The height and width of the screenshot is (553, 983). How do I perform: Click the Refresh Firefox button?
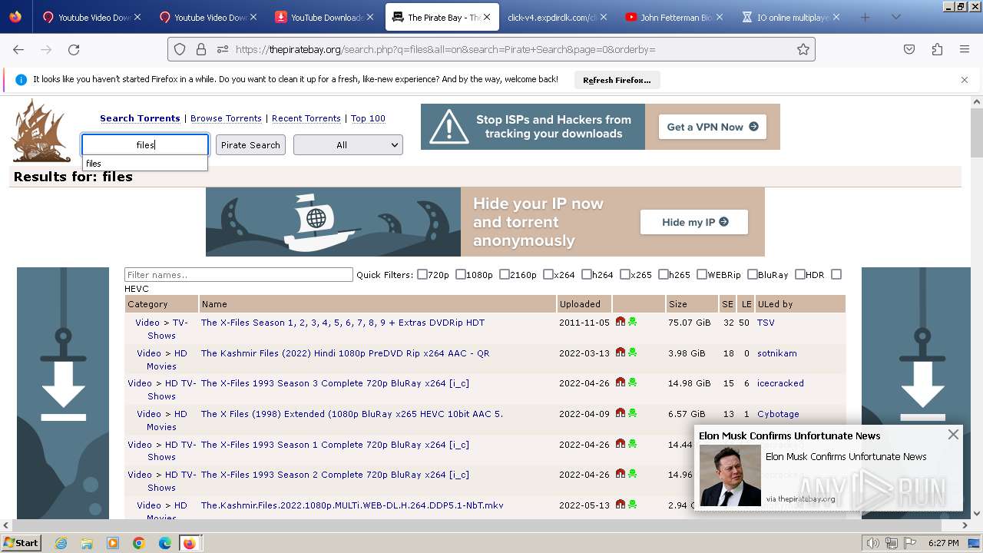617,80
